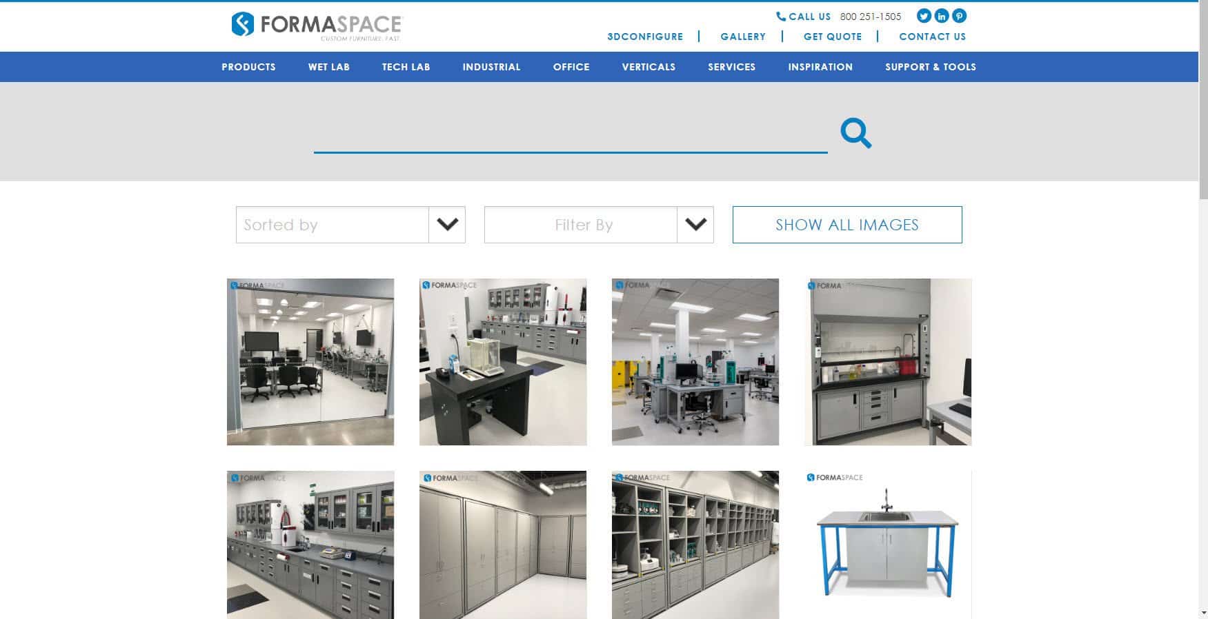
Task: Open the Contact Us link
Action: pyautogui.click(x=933, y=37)
